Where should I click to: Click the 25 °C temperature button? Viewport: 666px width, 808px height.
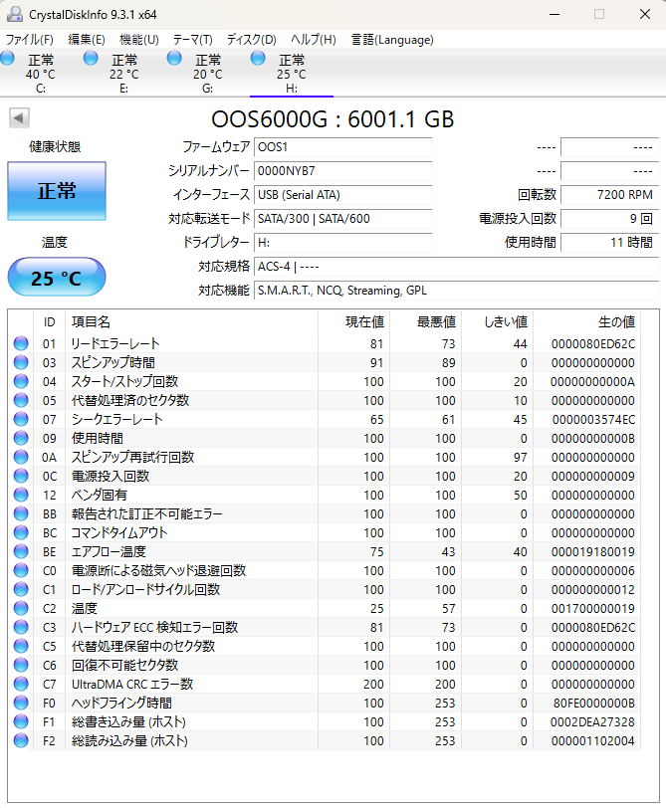[57, 278]
